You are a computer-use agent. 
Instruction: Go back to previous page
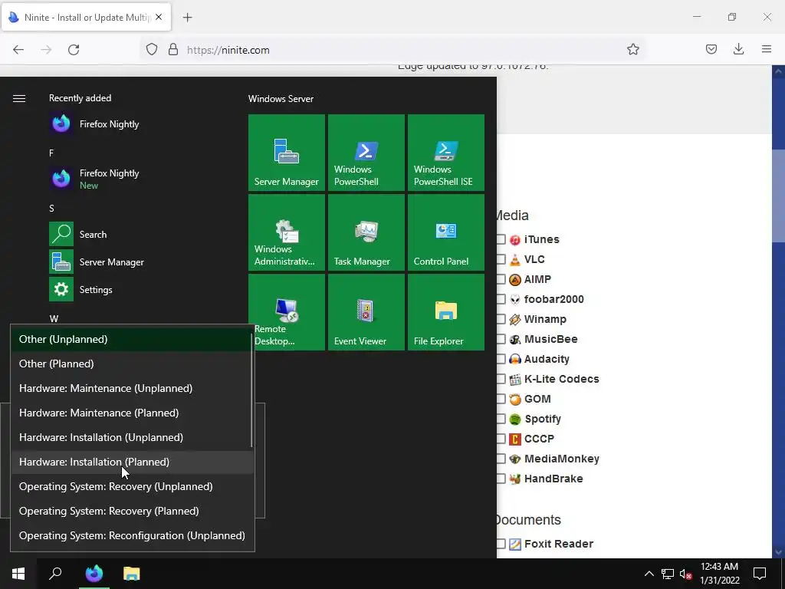18,50
